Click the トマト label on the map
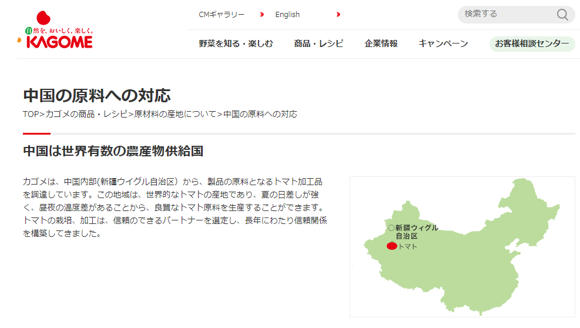580x328 pixels. [408, 246]
